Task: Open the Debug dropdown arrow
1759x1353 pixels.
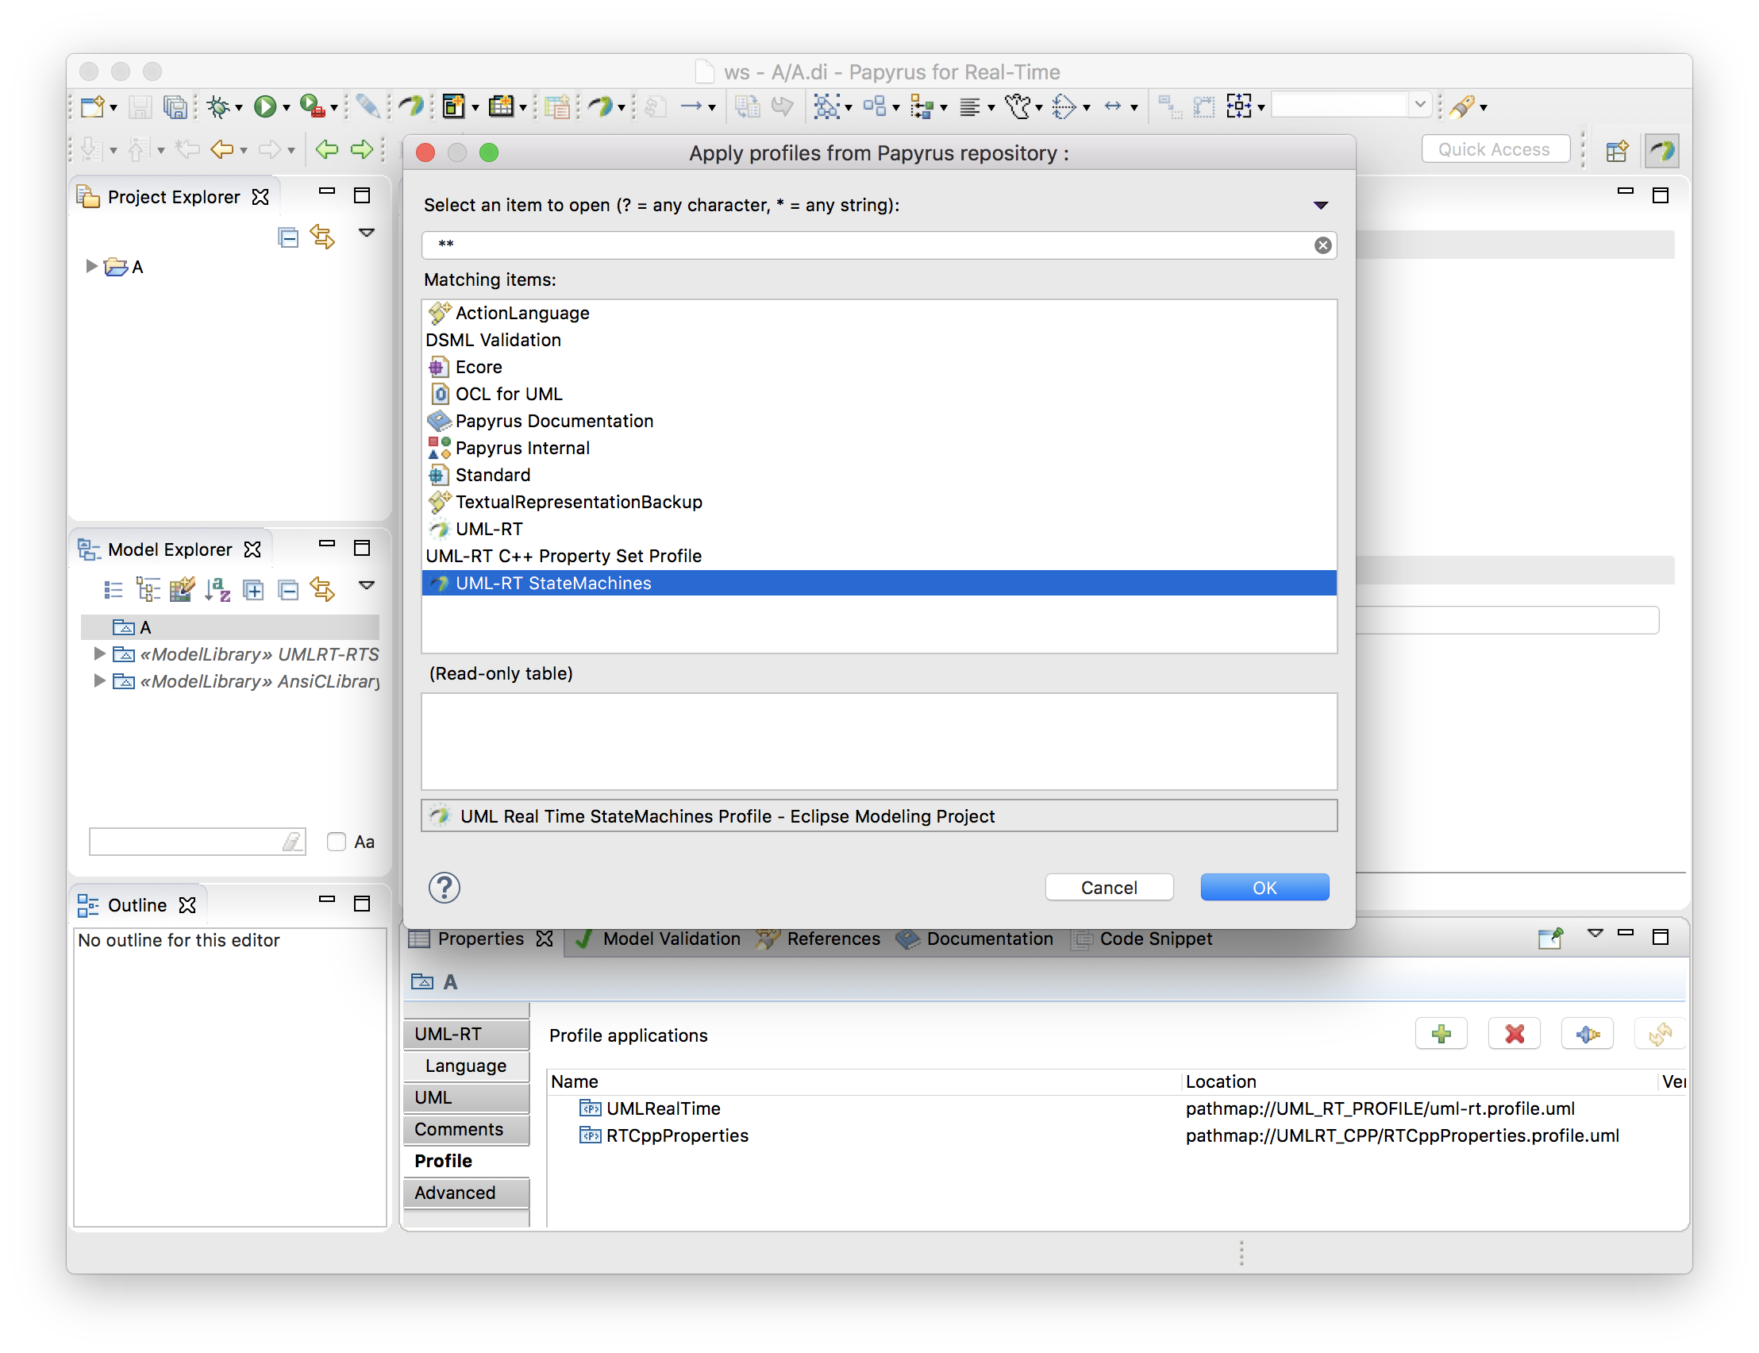Action: click(239, 108)
